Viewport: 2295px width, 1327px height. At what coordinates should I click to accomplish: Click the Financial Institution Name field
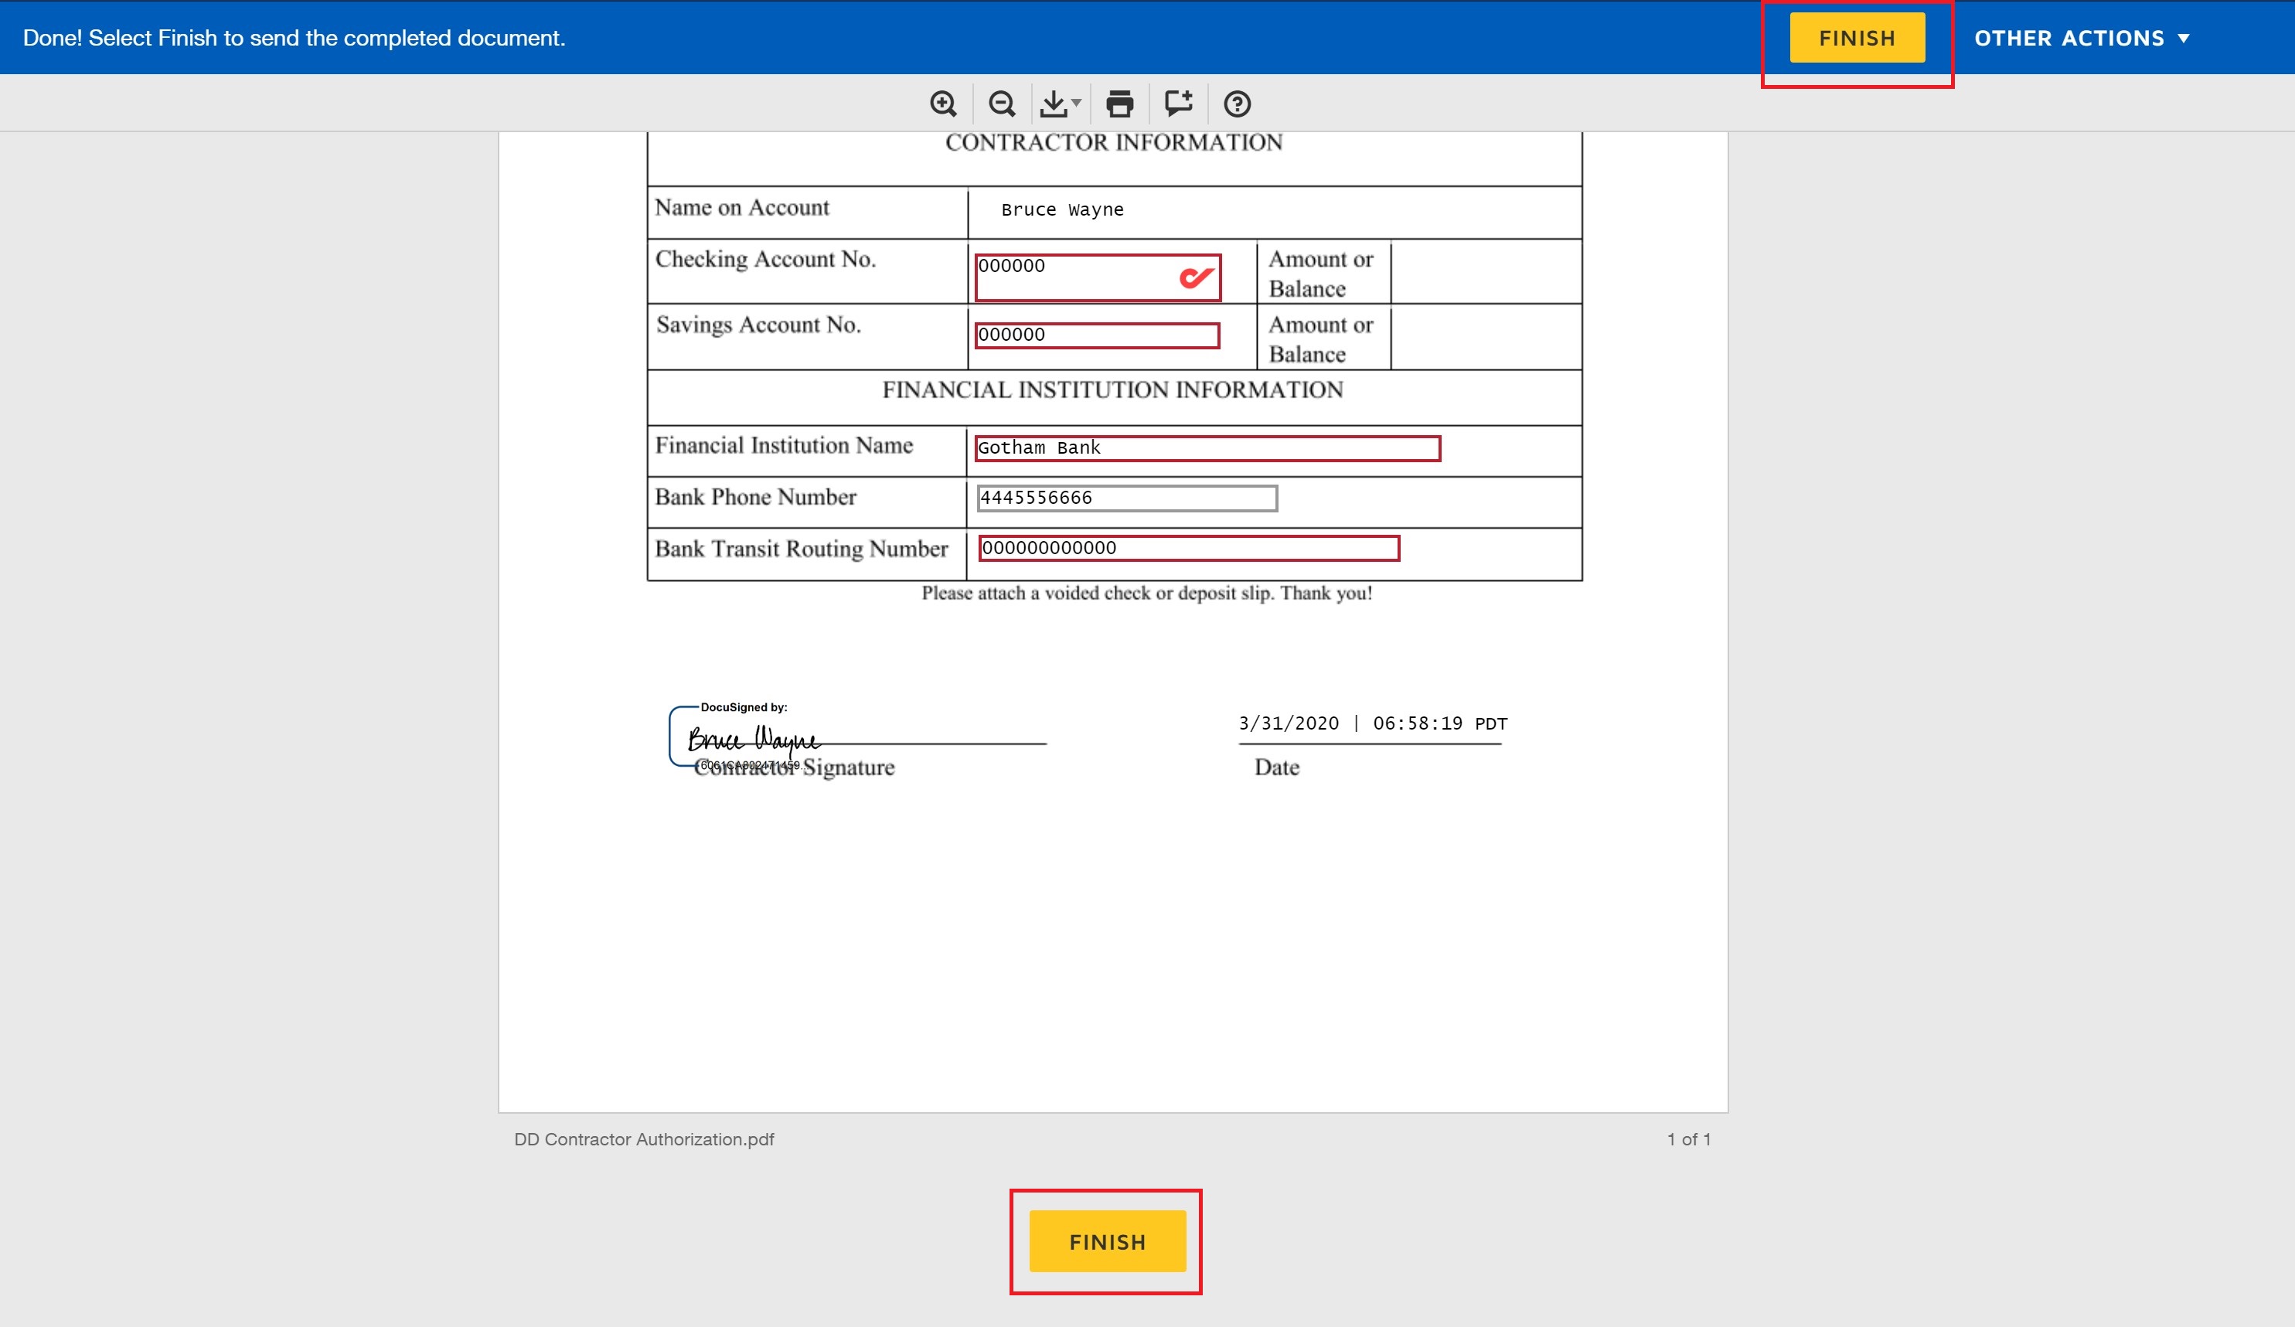(1207, 448)
